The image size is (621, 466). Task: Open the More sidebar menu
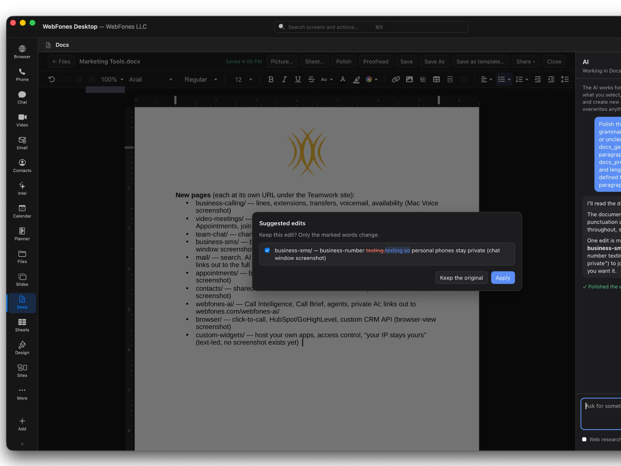click(22, 394)
